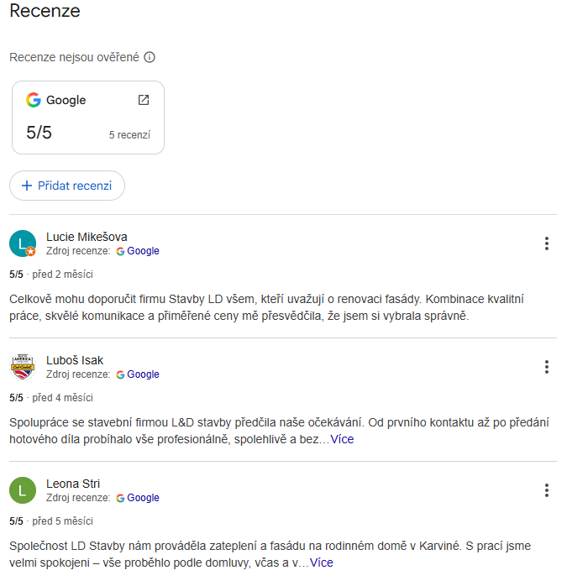Click Lucie Mikešova's profile avatar
Screen dimensions: 588x586
click(x=23, y=243)
